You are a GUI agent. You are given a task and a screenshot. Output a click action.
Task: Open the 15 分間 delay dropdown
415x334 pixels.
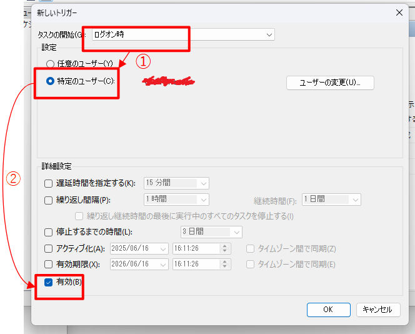tap(176, 183)
